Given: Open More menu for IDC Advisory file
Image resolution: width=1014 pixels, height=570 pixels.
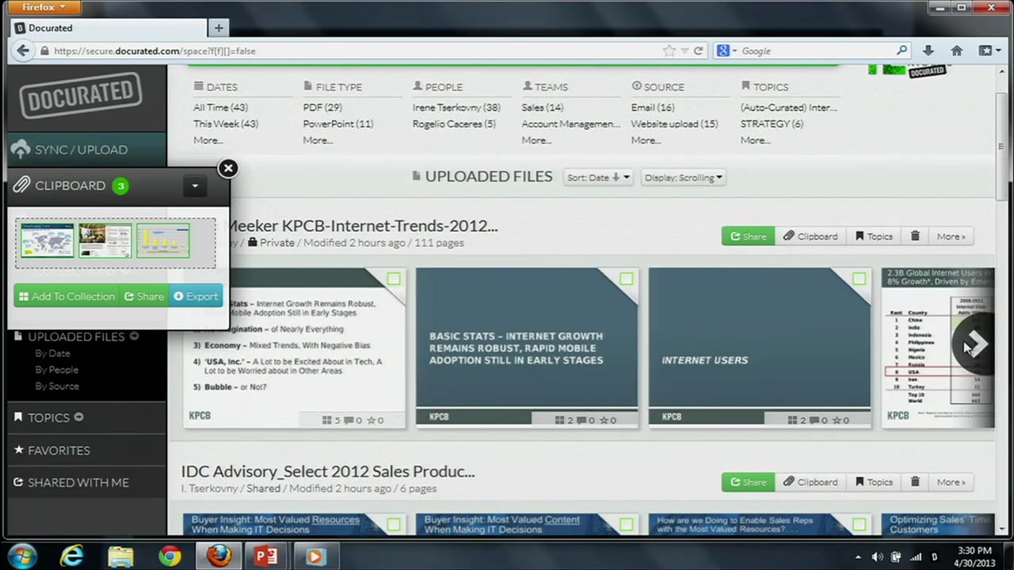Looking at the screenshot, I should tap(951, 482).
